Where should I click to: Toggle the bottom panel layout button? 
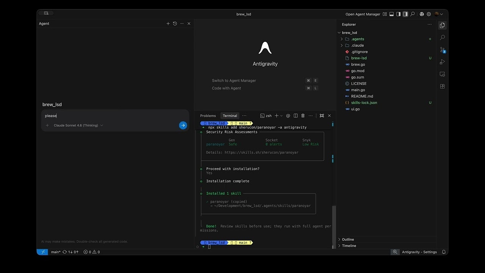click(x=391, y=14)
